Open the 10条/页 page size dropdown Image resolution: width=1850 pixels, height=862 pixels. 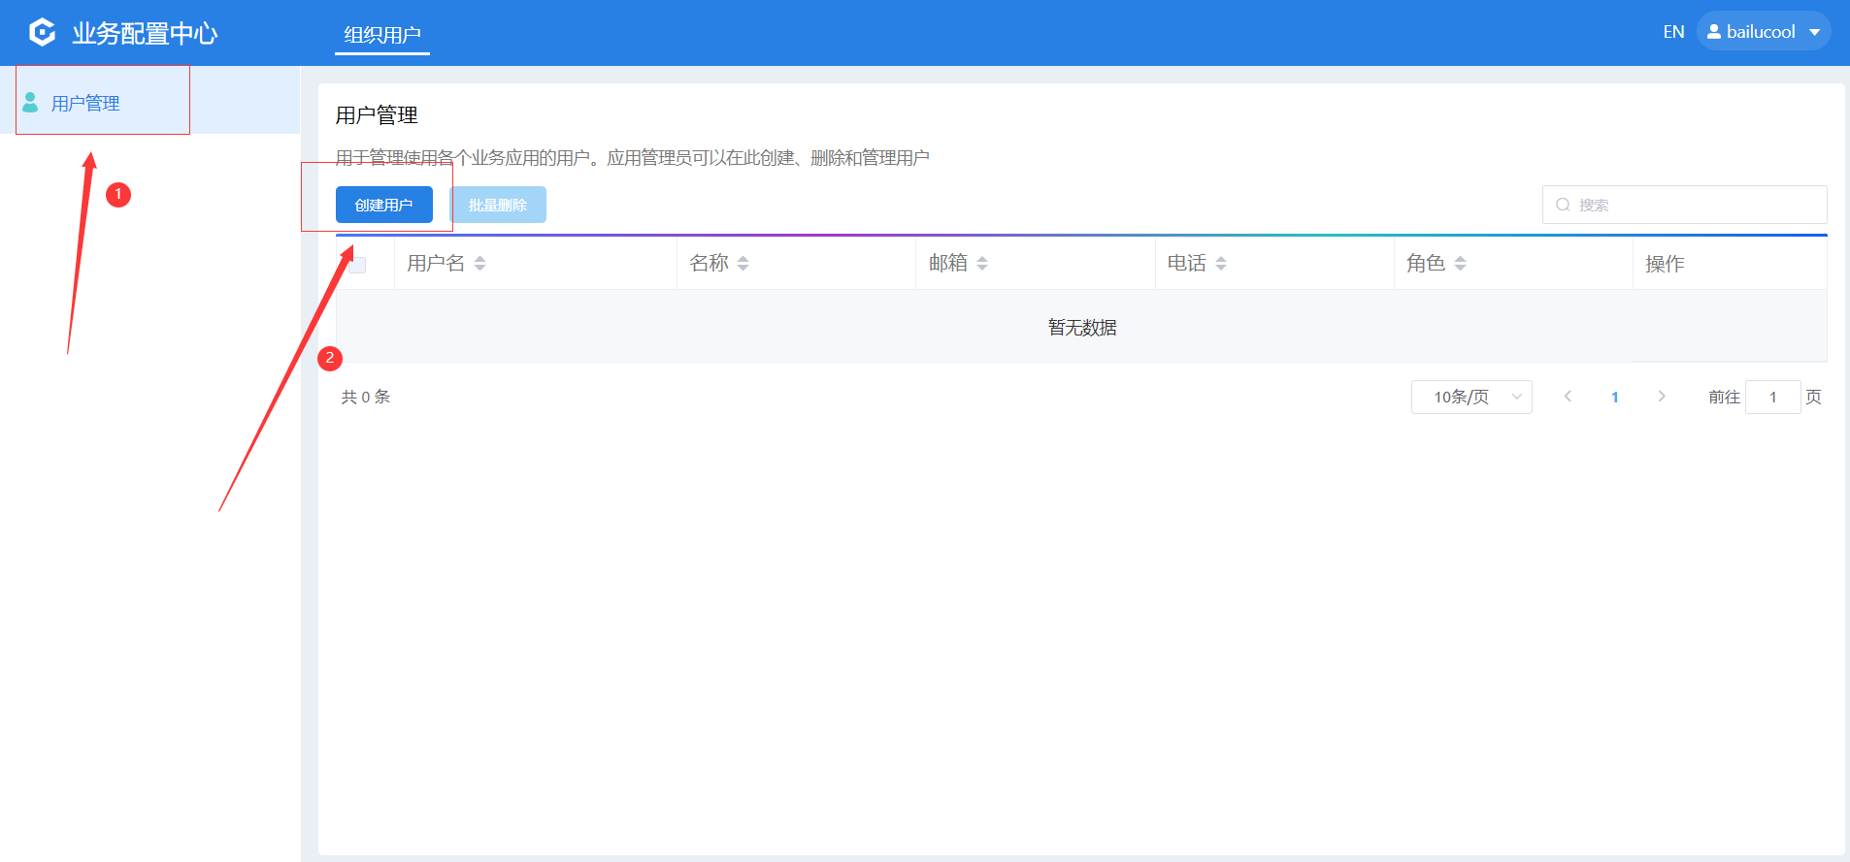point(1471,397)
